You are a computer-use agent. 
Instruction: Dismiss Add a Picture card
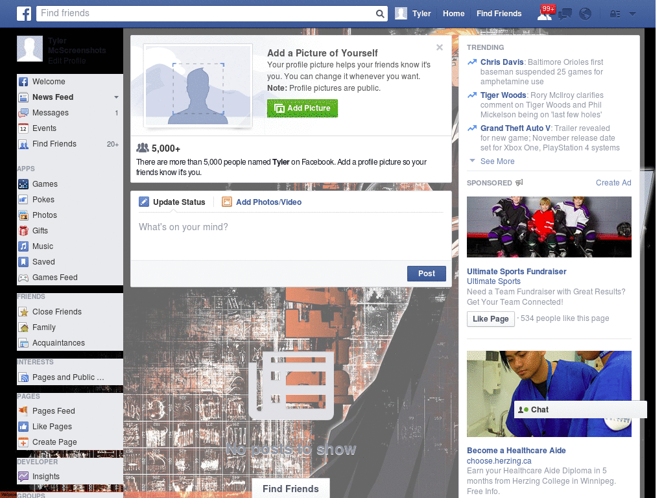pos(440,47)
